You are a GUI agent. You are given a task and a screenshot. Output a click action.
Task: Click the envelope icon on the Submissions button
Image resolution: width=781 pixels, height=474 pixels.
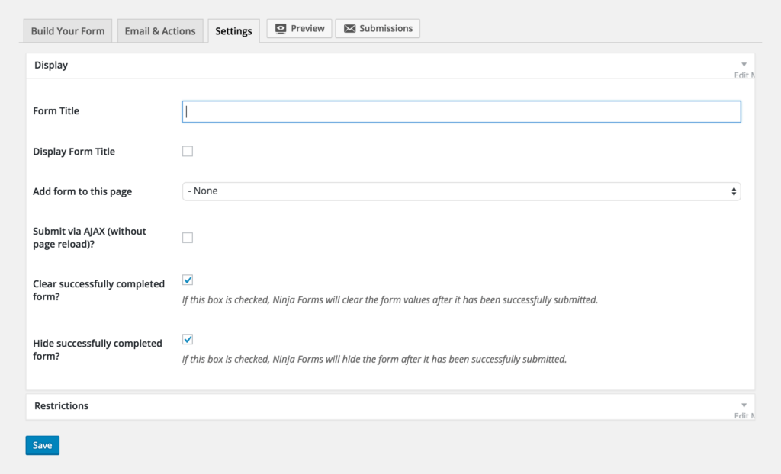click(x=349, y=28)
